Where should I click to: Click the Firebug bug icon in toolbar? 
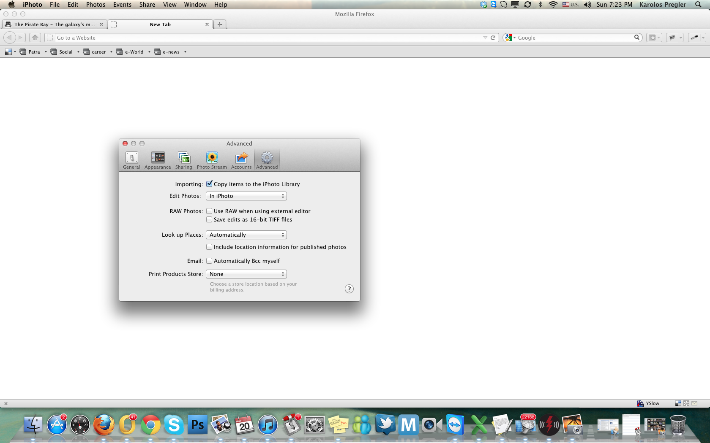[672, 38]
